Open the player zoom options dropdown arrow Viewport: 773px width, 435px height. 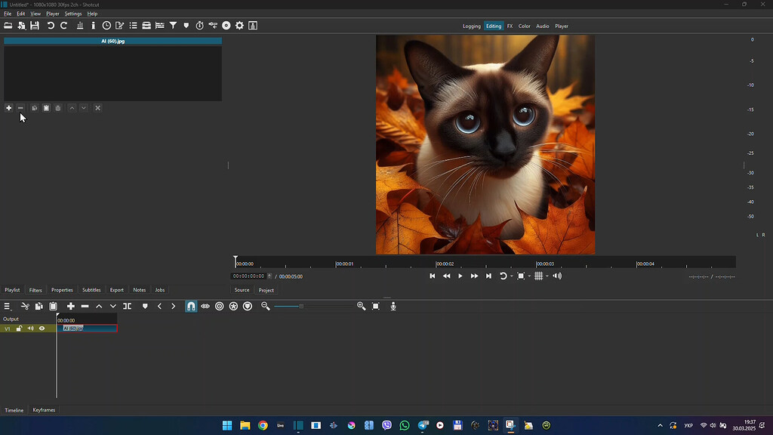pos(529,276)
